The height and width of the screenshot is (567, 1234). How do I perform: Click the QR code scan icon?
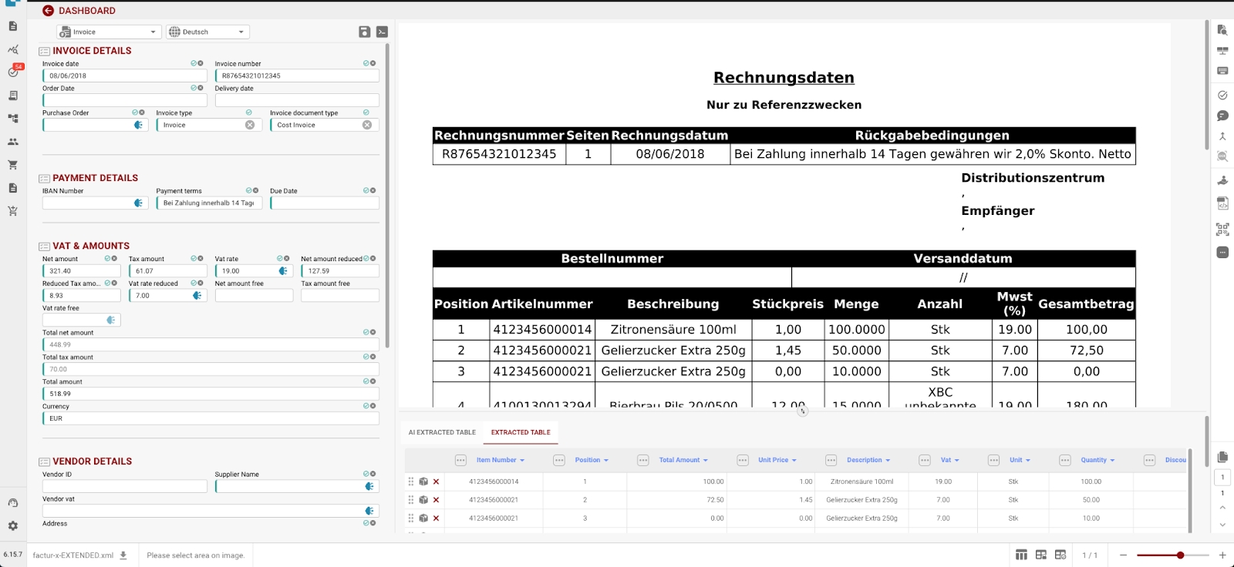point(1222,230)
